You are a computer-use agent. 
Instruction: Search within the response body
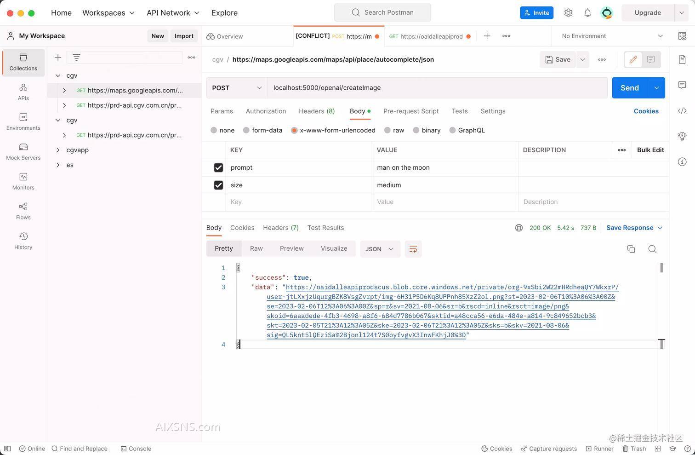pos(652,249)
